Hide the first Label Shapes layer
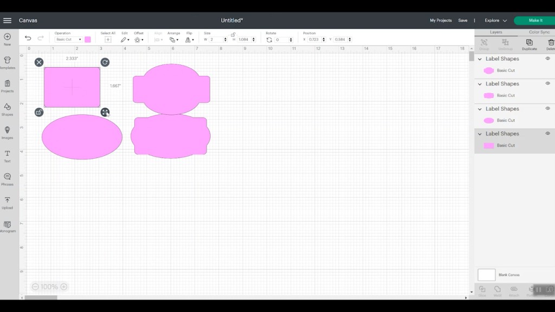This screenshot has height=312, width=555. 547,58
